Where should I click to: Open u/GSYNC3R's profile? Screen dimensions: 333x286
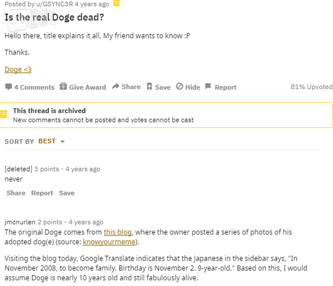[54, 4]
